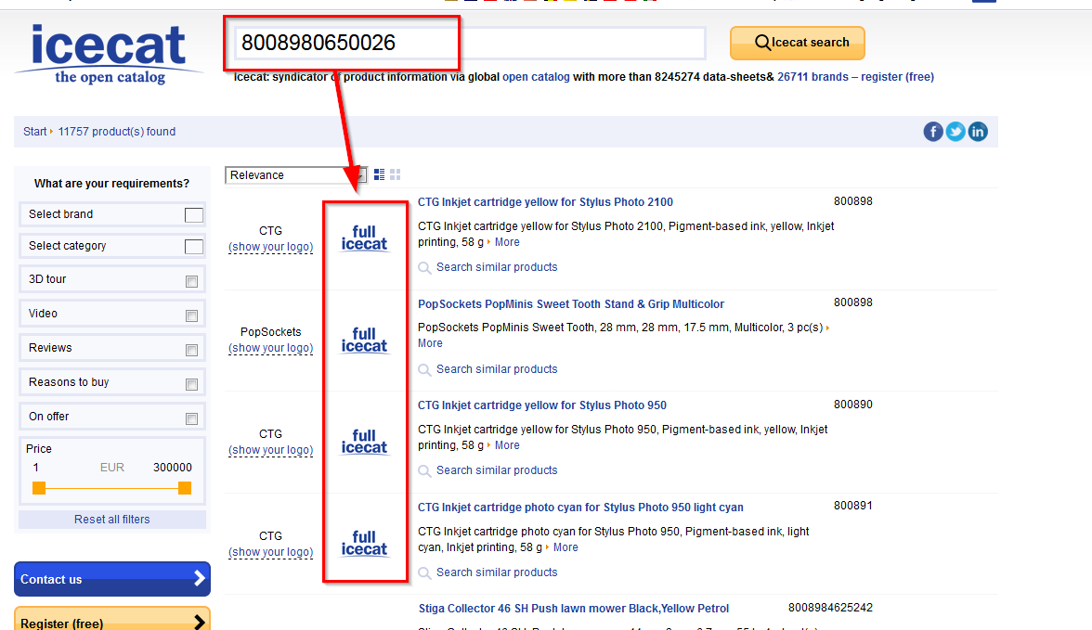Open Stiga Collector 46 SH lawn mower product
Image resolution: width=1092 pixels, height=630 pixels.
tap(574, 609)
